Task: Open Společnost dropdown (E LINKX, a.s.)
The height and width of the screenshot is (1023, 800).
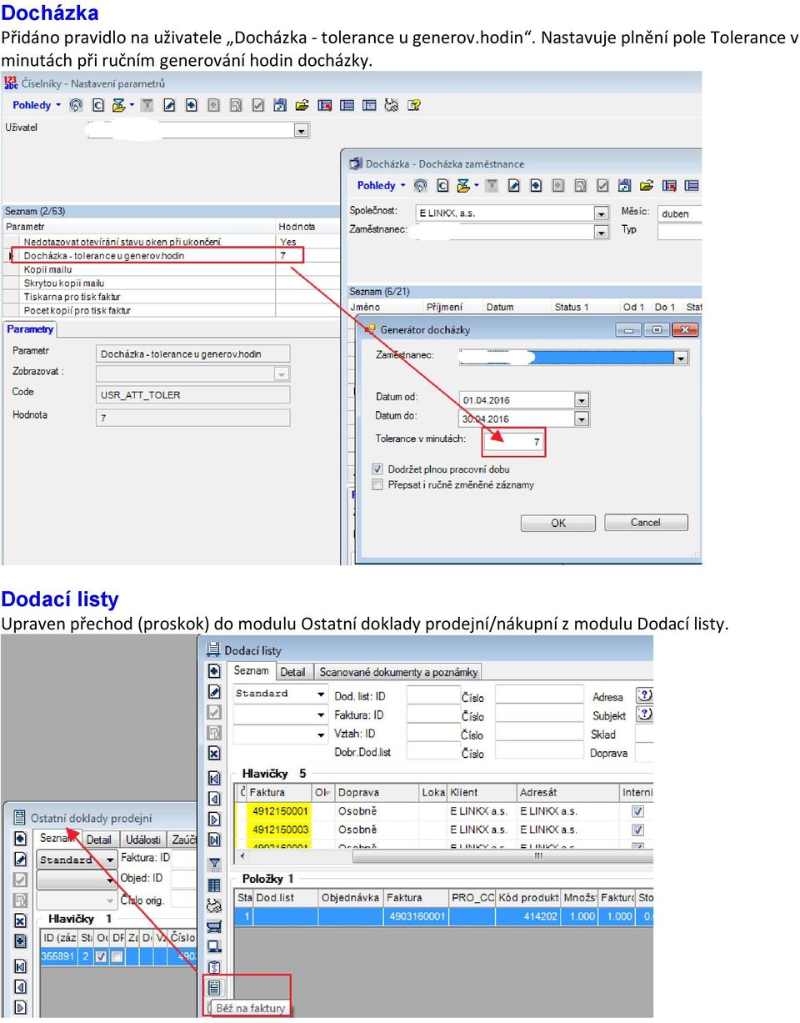Action: point(602,213)
